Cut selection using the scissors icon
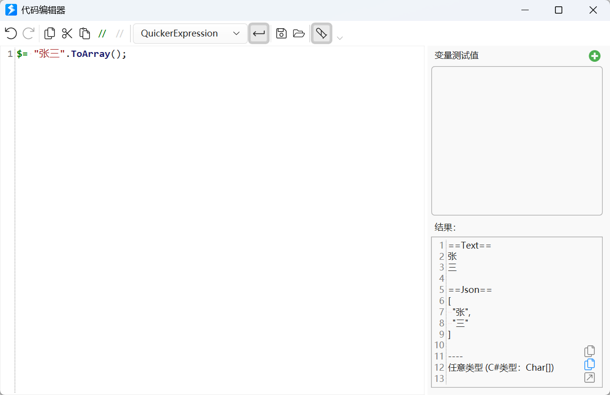Viewport: 610px width, 395px height. [67, 34]
